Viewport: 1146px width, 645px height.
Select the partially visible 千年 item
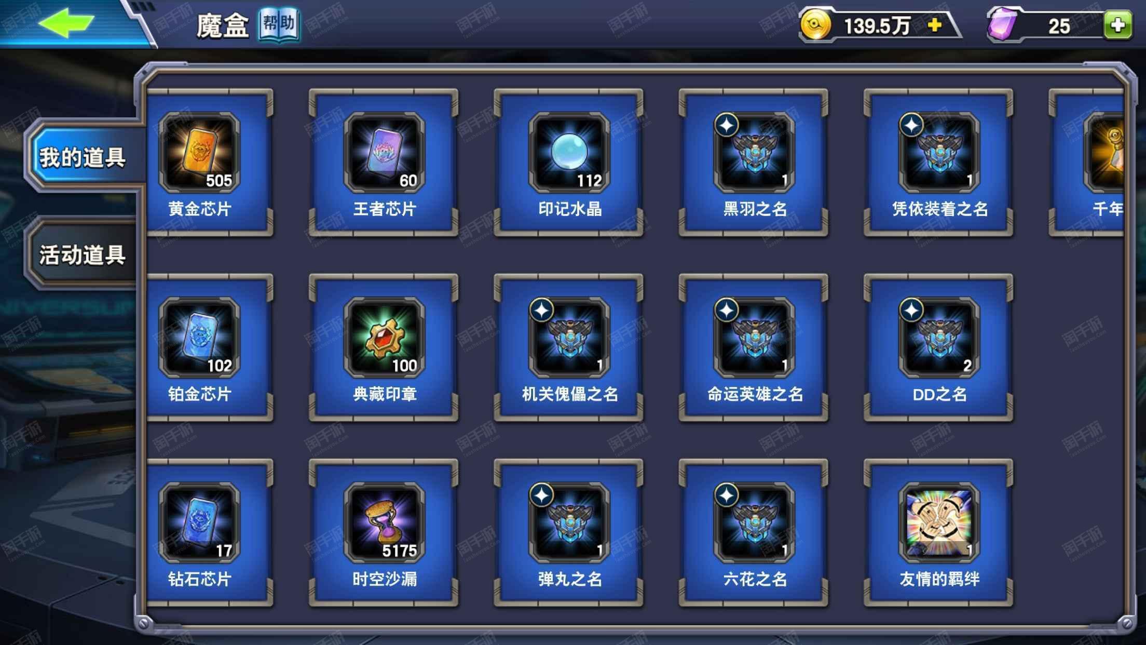click(x=1087, y=163)
